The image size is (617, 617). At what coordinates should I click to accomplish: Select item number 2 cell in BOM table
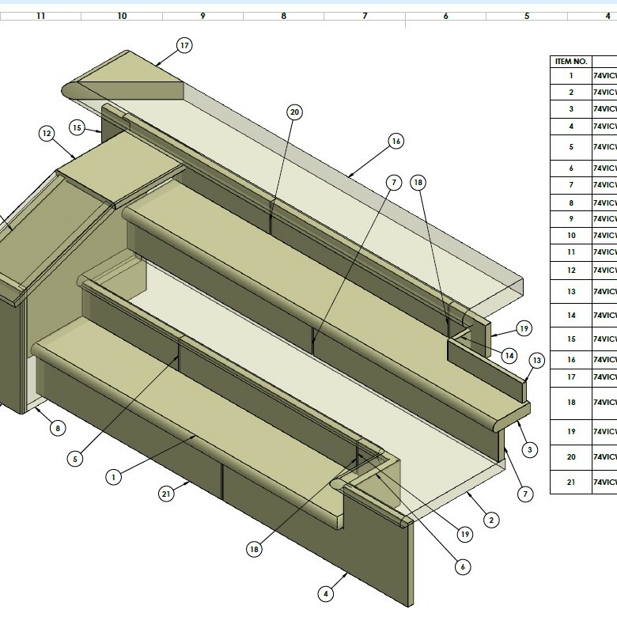pyautogui.click(x=571, y=92)
